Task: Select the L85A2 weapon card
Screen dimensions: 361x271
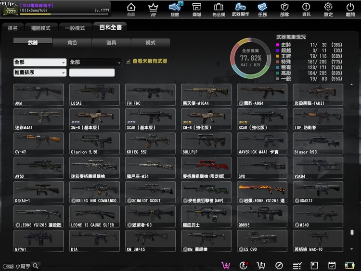Action: coord(95,95)
